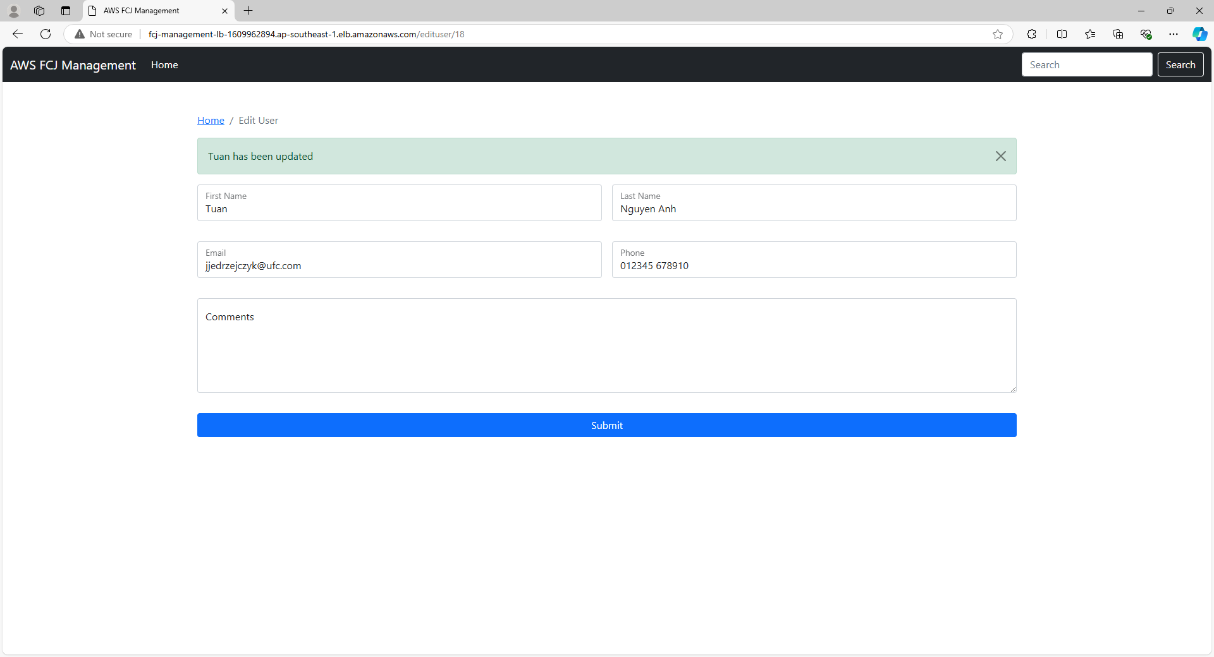Click the Favorites bar icon

(1090, 34)
